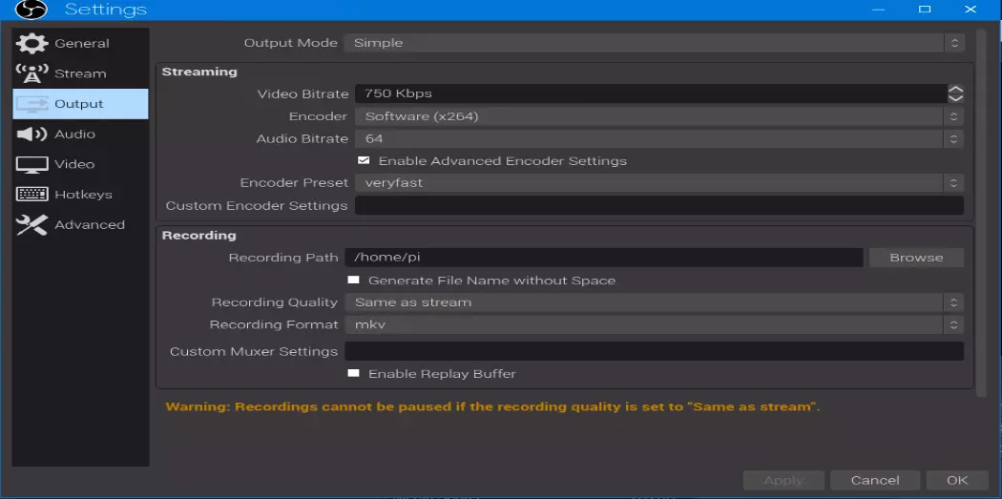This screenshot has height=499, width=1002.
Task: Click Browse for recording path
Action: [916, 258]
